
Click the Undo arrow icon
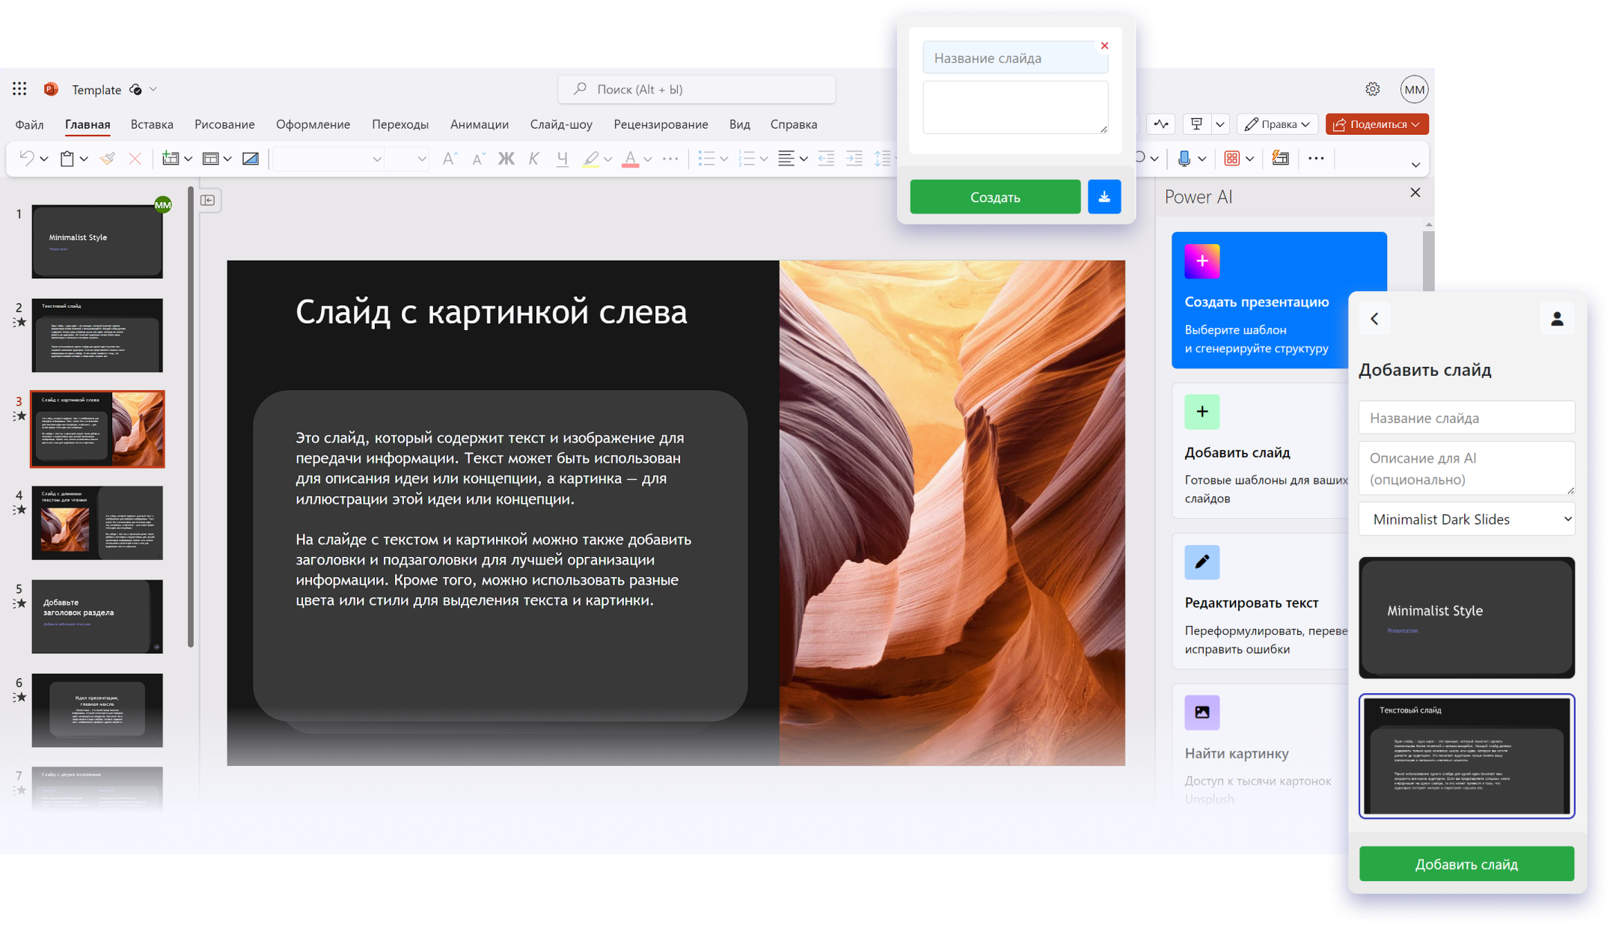point(26,158)
